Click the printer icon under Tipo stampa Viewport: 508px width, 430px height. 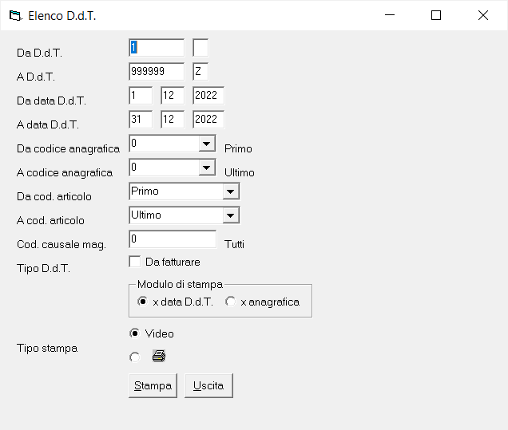(159, 356)
